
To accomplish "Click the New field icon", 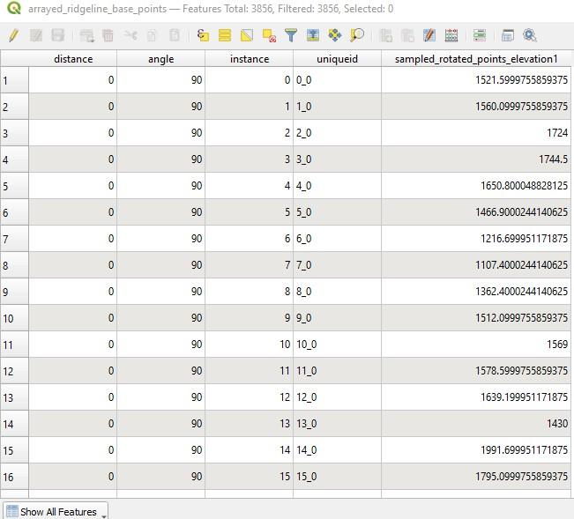I will pyautogui.click(x=386, y=35).
